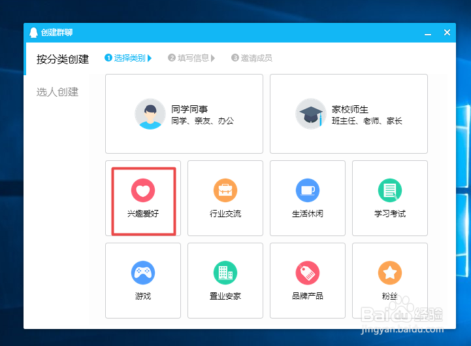471x346 pixels.
Task: Select the 兴趣爱好 heart icon
Action: point(143,190)
